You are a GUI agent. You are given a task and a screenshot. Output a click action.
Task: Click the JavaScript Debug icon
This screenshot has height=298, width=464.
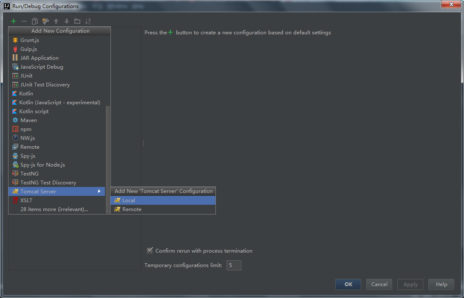pos(15,67)
